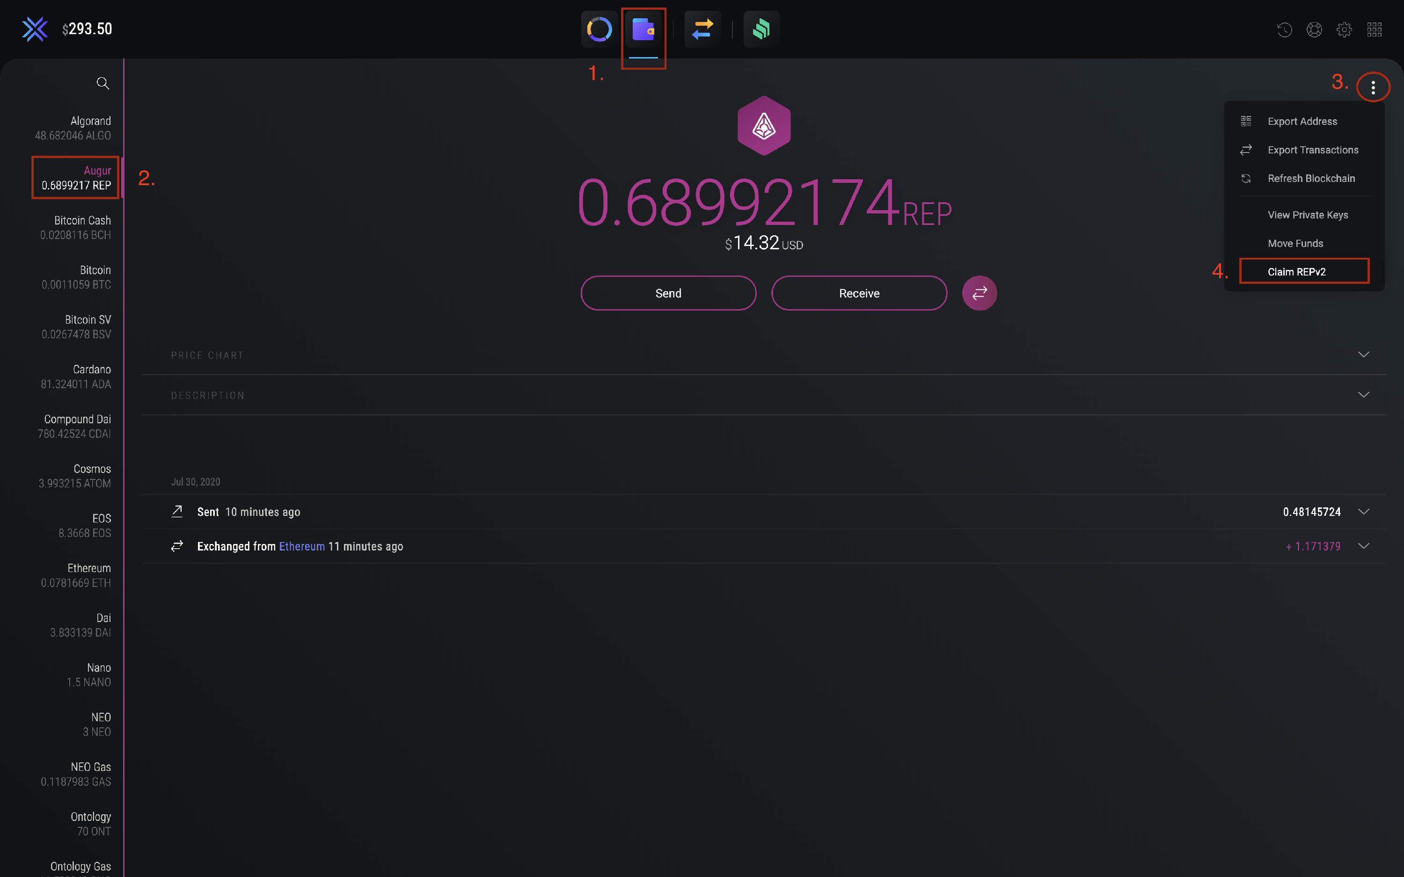This screenshot has width=1404, height=877.
Task: Click the three-dot options menu
Action: point(1373,87)
